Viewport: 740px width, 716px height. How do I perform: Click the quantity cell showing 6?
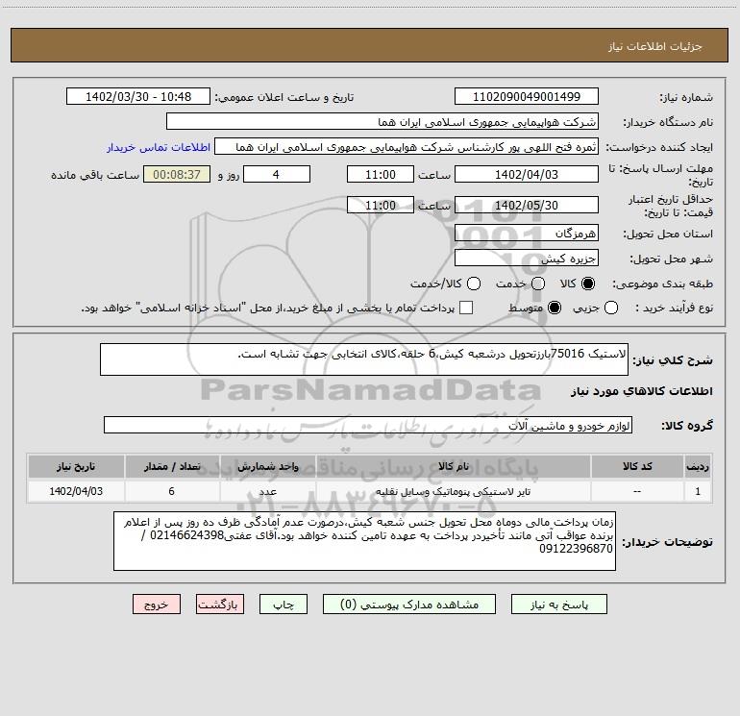pos(172,491)
